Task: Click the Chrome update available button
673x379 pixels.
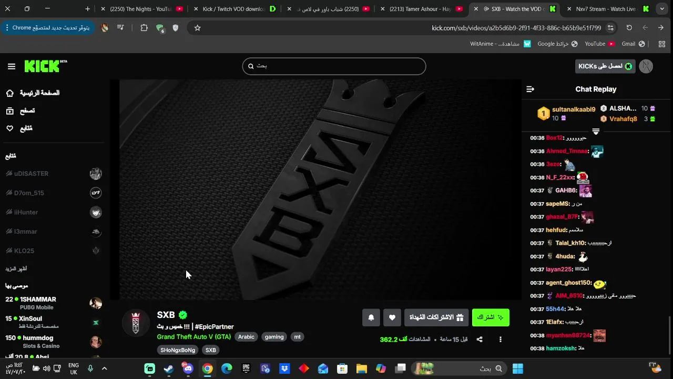Action: (47, 28)
